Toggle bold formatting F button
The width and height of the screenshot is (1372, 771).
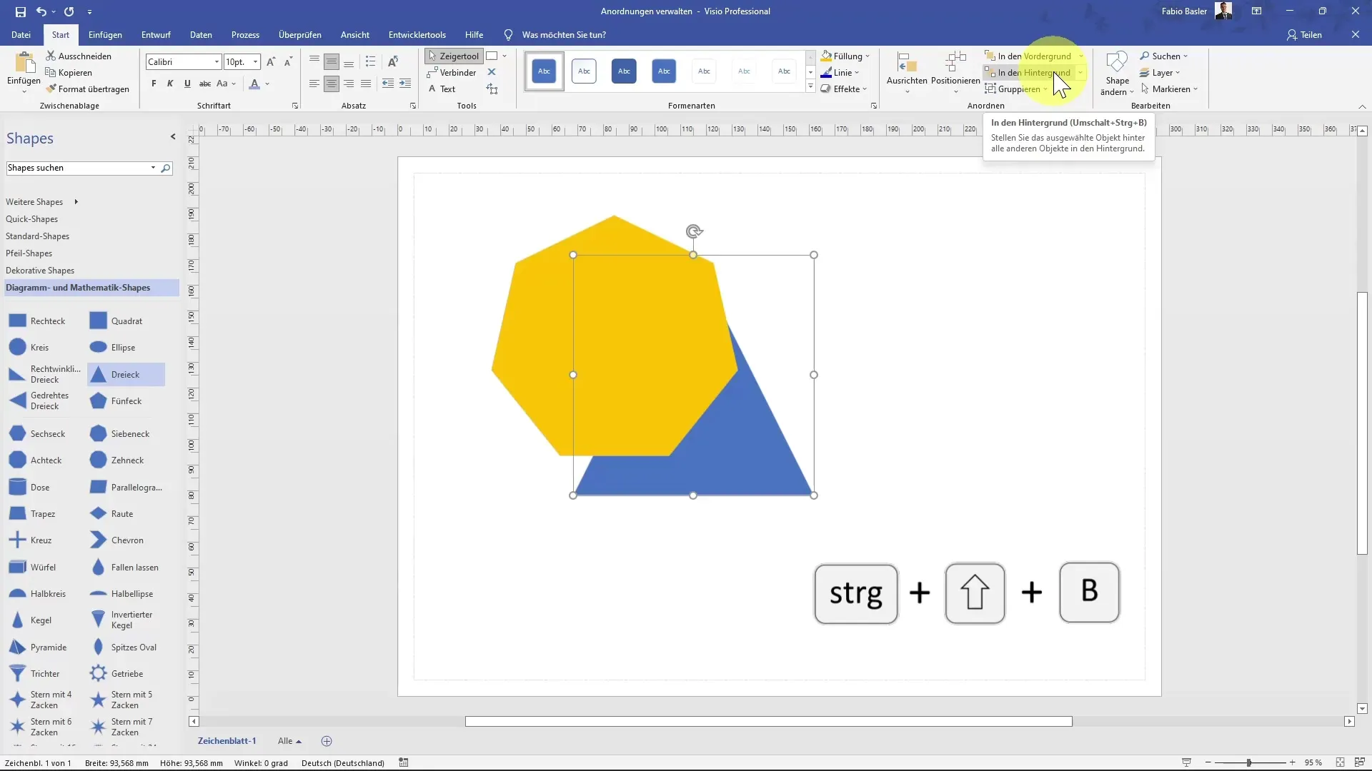tap(154, 84)
